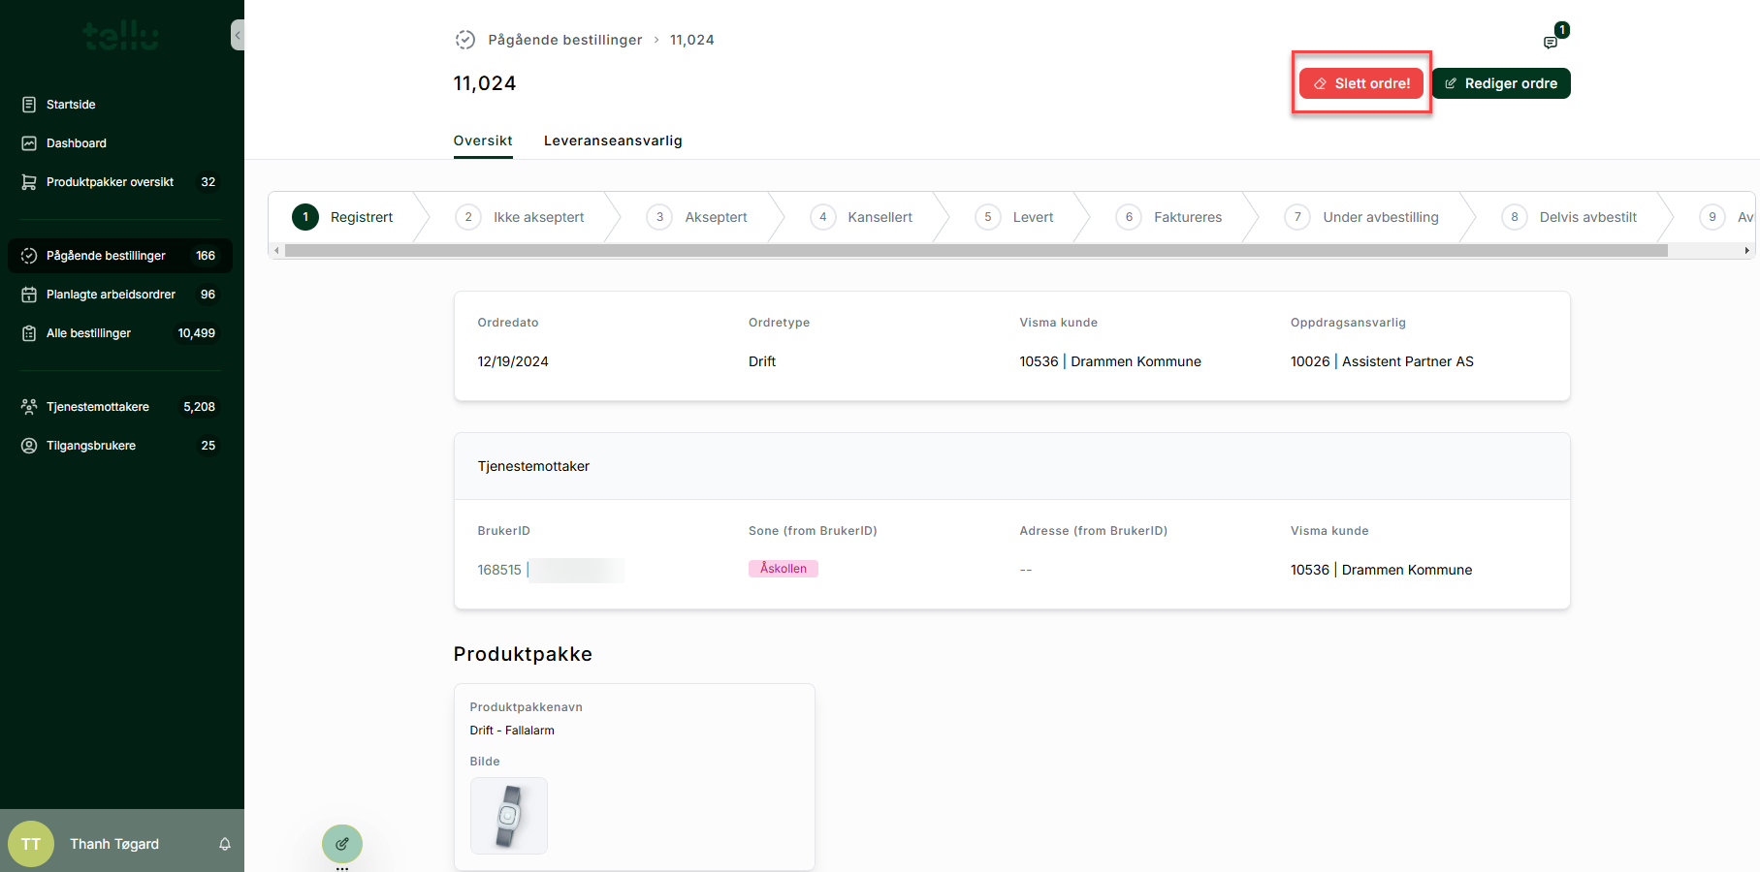Open Produktpakker oversikt cart icon

coord(29,182)
